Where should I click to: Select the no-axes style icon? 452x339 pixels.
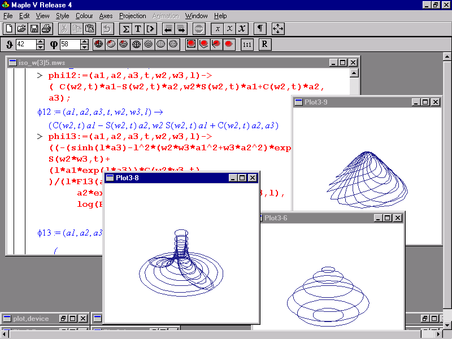click(x=229, y=45)
